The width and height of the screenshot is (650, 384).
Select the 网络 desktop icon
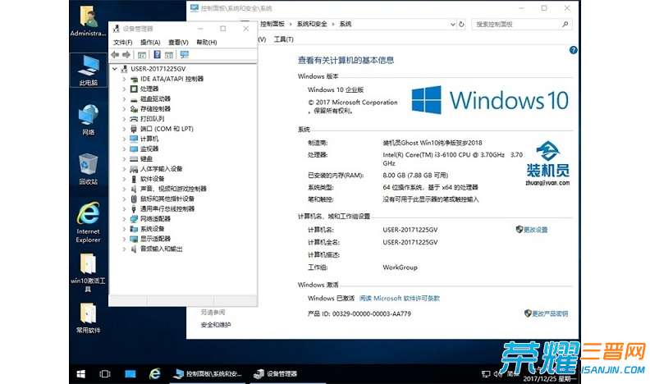tap(89, 120)
